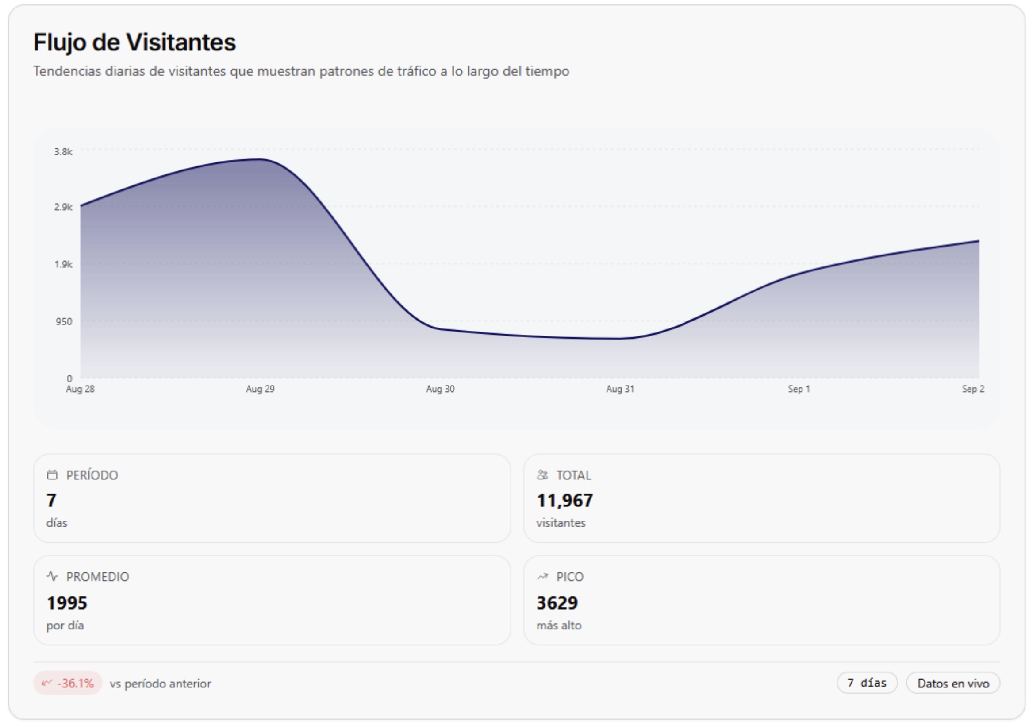1029x726 pixels.
Task: Click the Aug 28 x-axis label
Action: [x=80, y=389]
